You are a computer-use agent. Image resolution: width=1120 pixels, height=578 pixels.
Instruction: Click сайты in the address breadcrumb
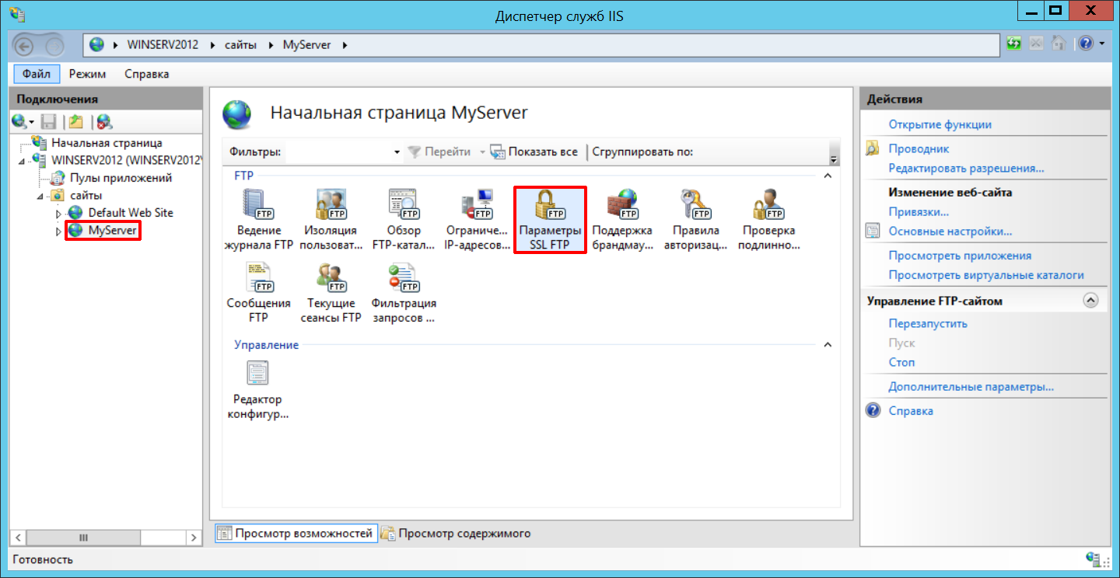[x=241, y=45]
